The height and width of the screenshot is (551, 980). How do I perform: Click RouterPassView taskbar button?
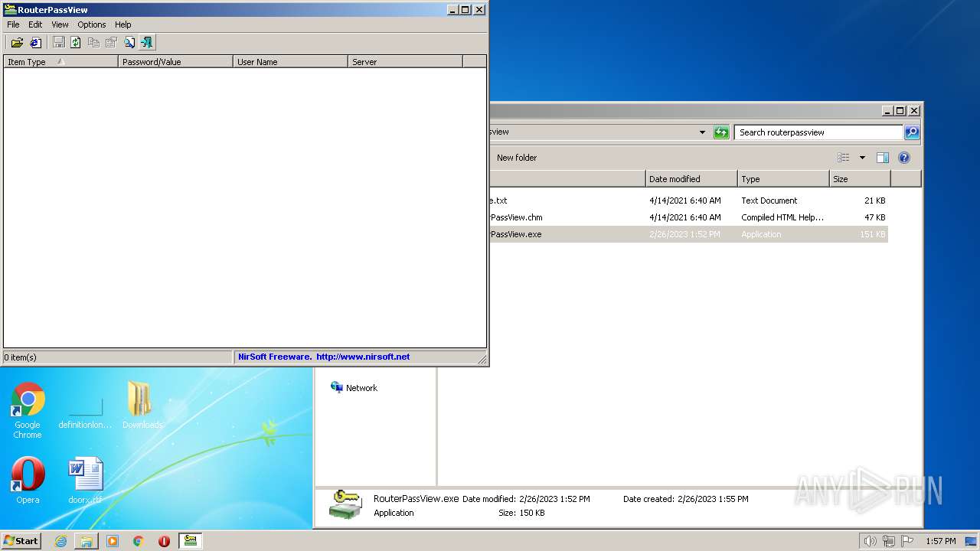click(x=190, y=541)
